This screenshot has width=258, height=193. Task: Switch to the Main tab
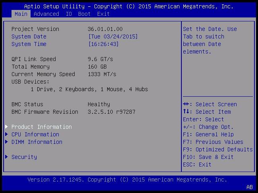(x=21, y=14)
